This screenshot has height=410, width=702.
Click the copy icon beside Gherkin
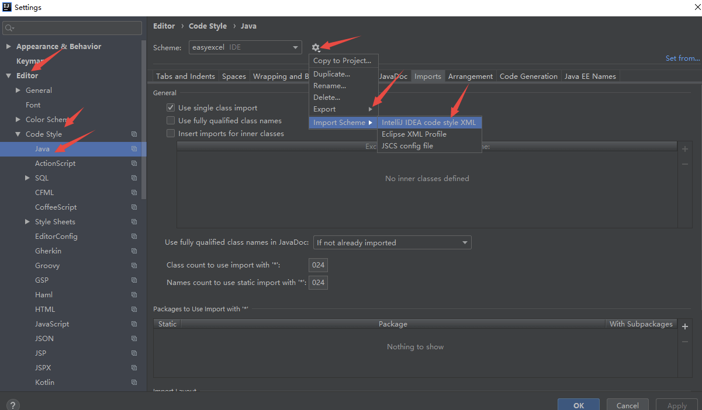point(134,251)
